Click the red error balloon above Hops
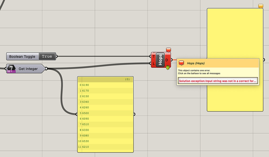Screen dimensions: 269x157 click(x=168, y=49)
